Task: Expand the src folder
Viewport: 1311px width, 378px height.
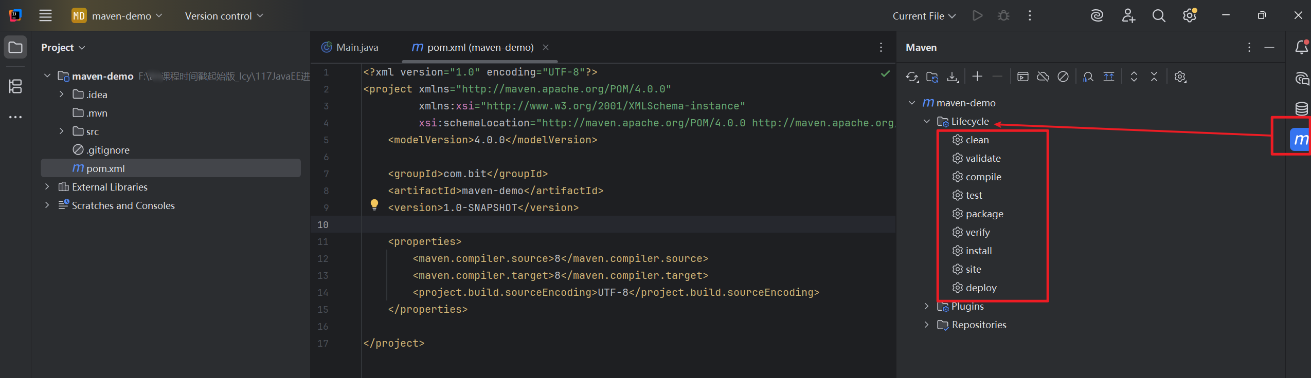Action: pyautogui.click(x=61, y=131)
